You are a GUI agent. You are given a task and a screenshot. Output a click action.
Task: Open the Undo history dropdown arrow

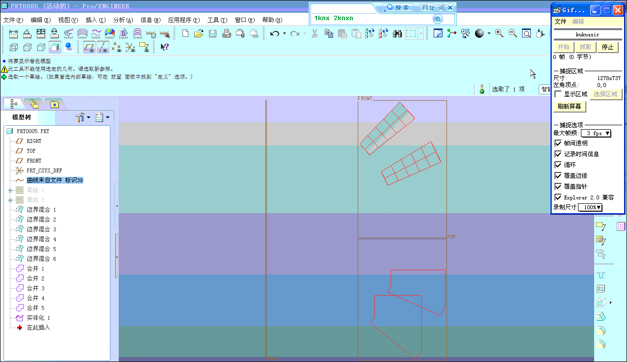(284, 33)
